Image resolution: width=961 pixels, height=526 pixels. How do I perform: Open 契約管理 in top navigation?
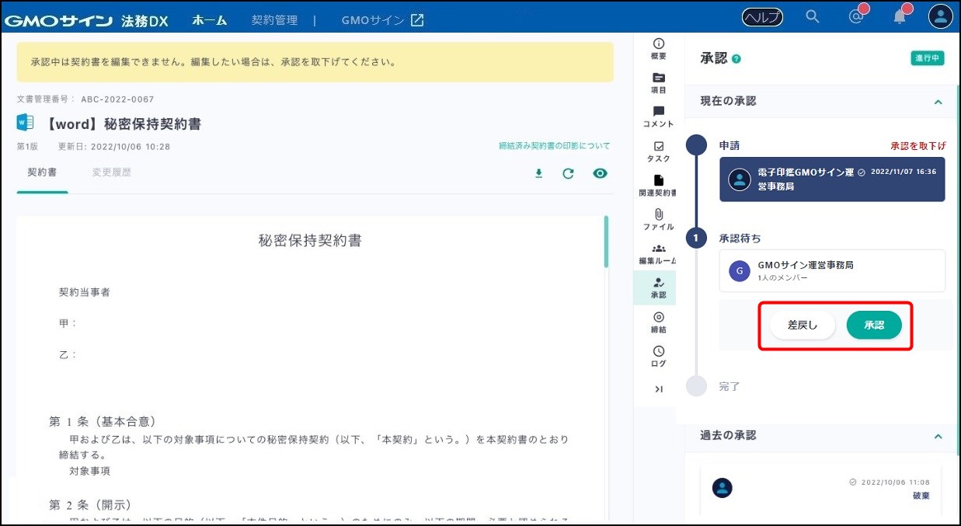[274, 20]
